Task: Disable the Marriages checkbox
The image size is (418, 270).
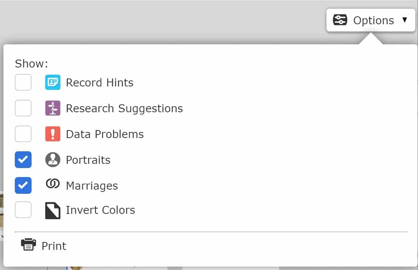Action: click(x=23, y=185)
